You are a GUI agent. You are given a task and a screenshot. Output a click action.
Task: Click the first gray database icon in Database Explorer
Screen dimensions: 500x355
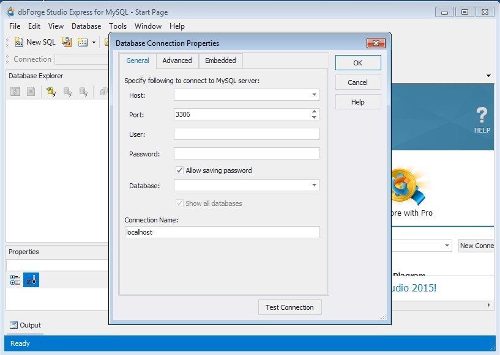pos(67,92)
